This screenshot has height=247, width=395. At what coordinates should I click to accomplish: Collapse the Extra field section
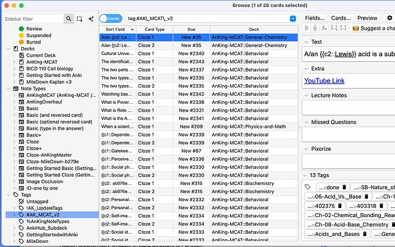point(306,69)
